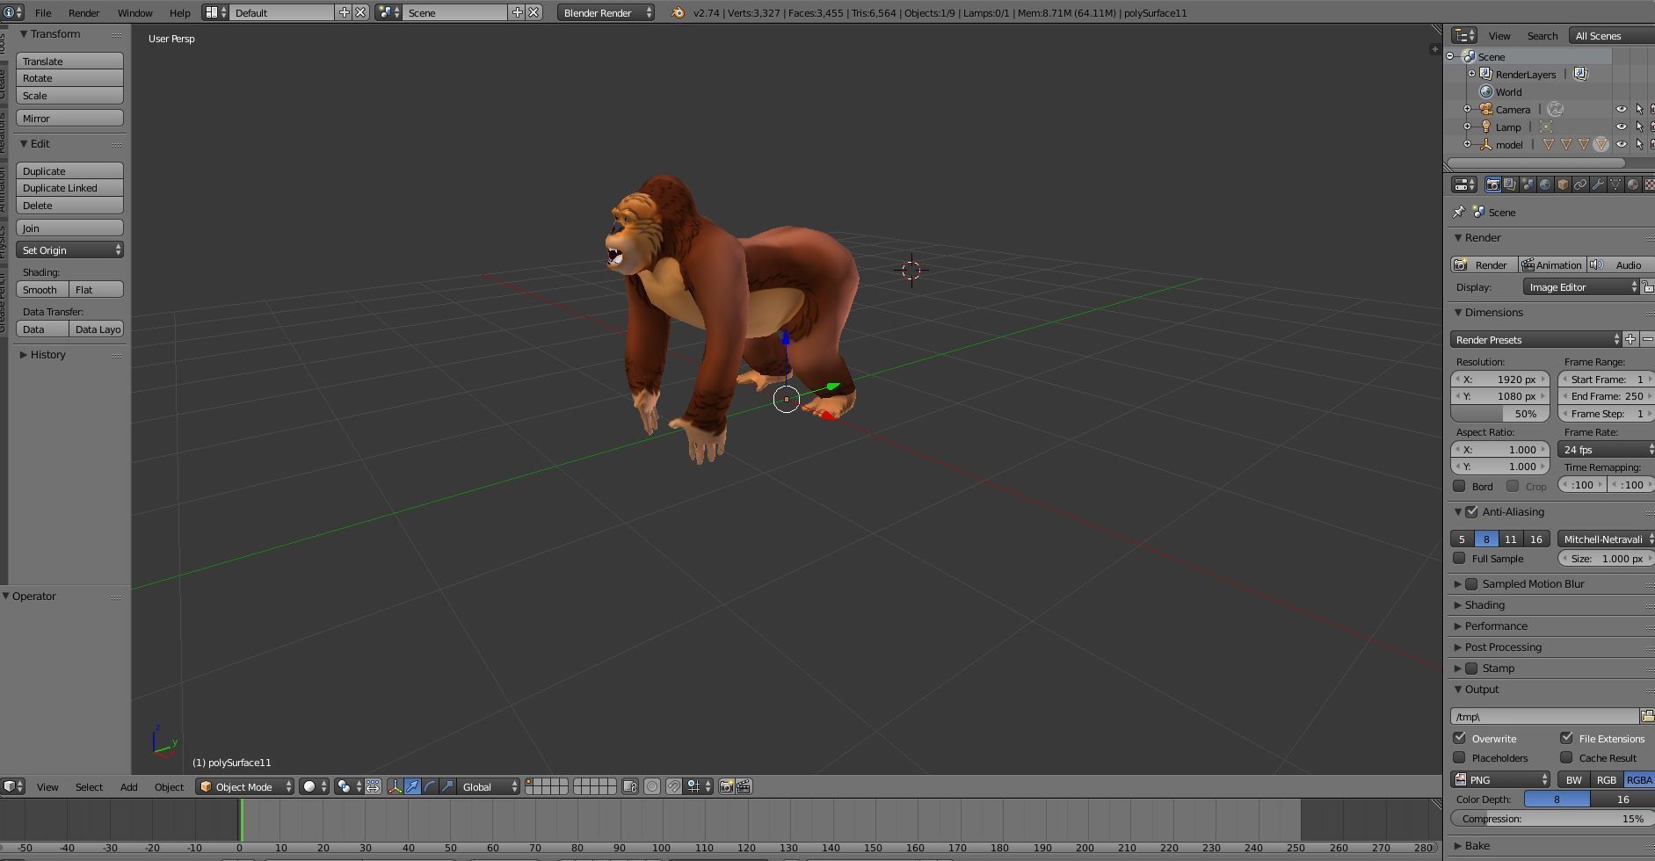1655x861 pixels.
Task: Toggle the File Extensions checkbox
Action: (1567, 738)
